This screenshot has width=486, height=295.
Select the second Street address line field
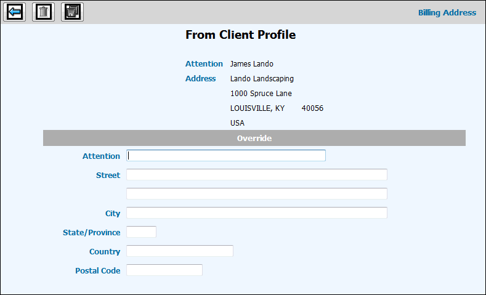pos(256,194)
